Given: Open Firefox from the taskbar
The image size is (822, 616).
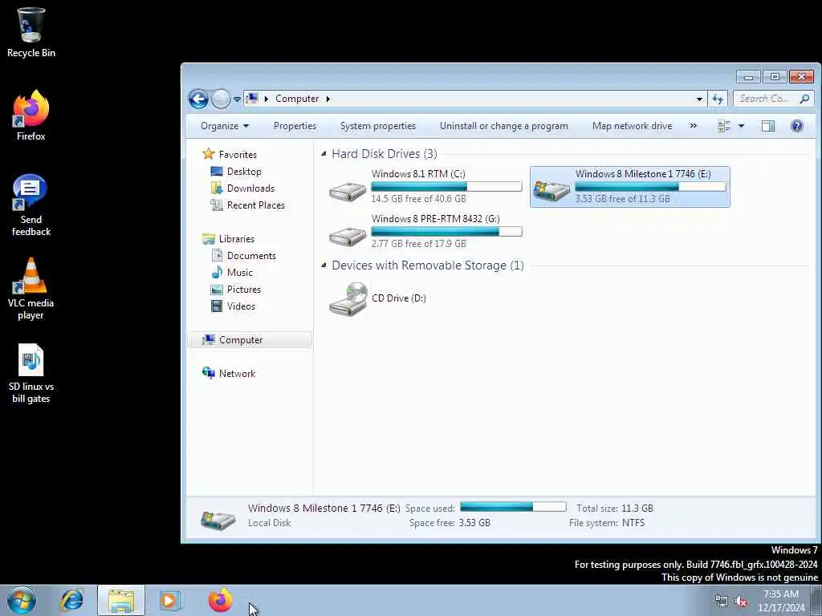Looking at the screenshot, I should click(220, 600).
